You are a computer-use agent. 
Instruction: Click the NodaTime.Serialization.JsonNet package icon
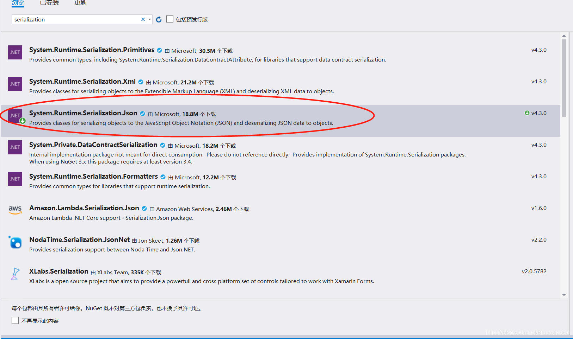pyautogui.click(x=15, y=242)
